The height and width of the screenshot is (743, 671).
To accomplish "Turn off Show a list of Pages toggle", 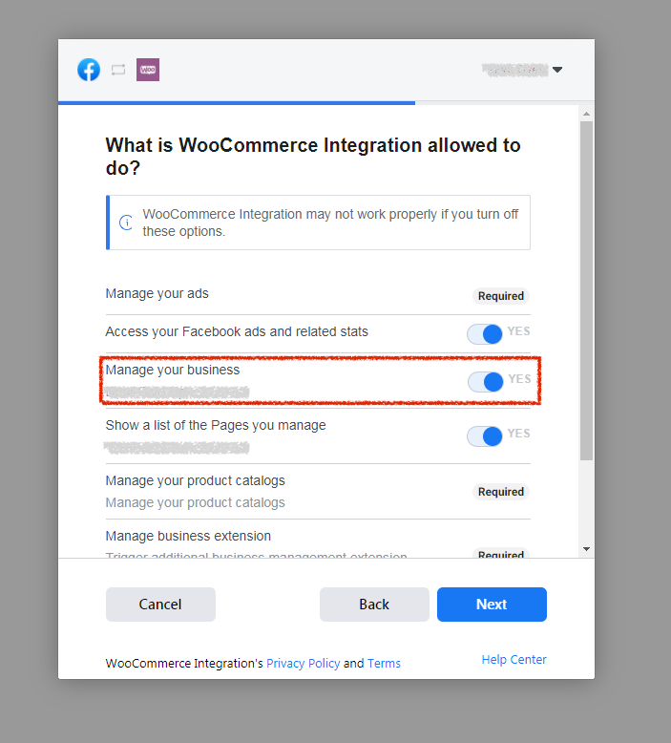I will click(485, 435).
